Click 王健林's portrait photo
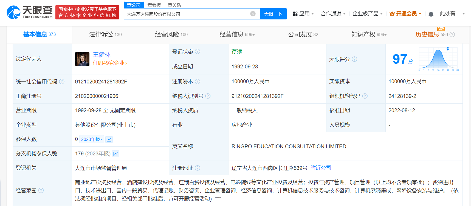The height and width of the screenshot is (206, 471). pos(82,59)
